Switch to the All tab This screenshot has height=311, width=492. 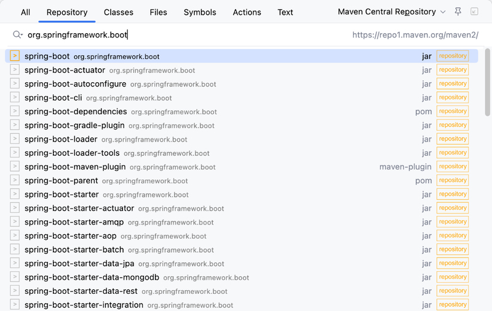point(25,12)
